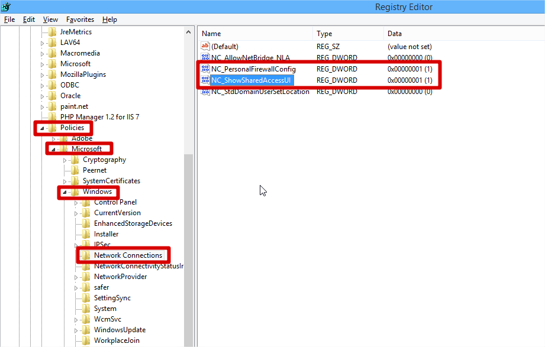Select the NC_ShowSharedAccessUI value
This screenshot has width=545, height=347.
click(x=251, y=80)
